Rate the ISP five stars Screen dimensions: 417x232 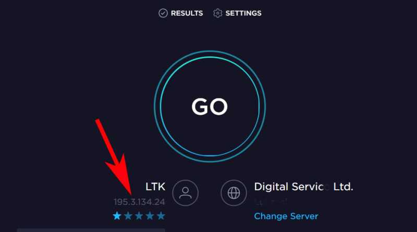161,216
